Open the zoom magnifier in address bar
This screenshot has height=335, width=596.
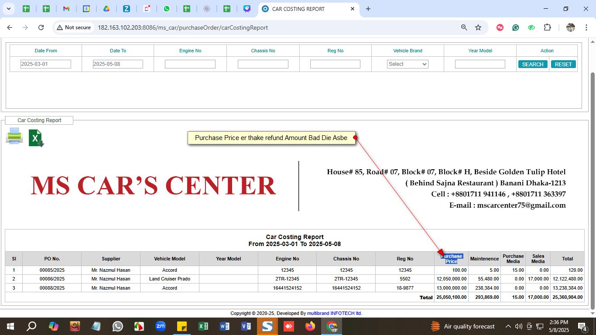click(x=464, y=27)
